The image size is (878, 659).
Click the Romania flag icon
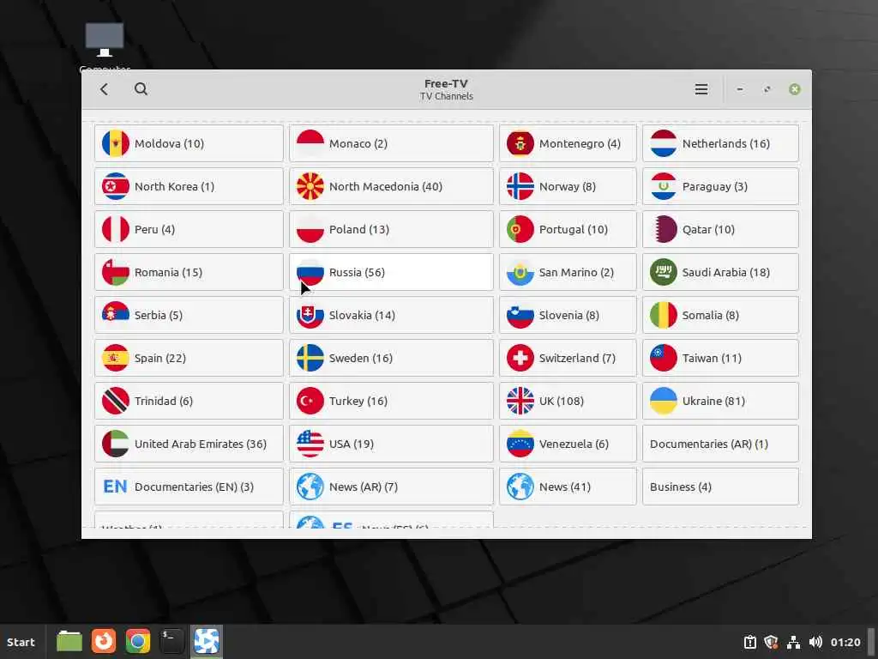[116, 272]
